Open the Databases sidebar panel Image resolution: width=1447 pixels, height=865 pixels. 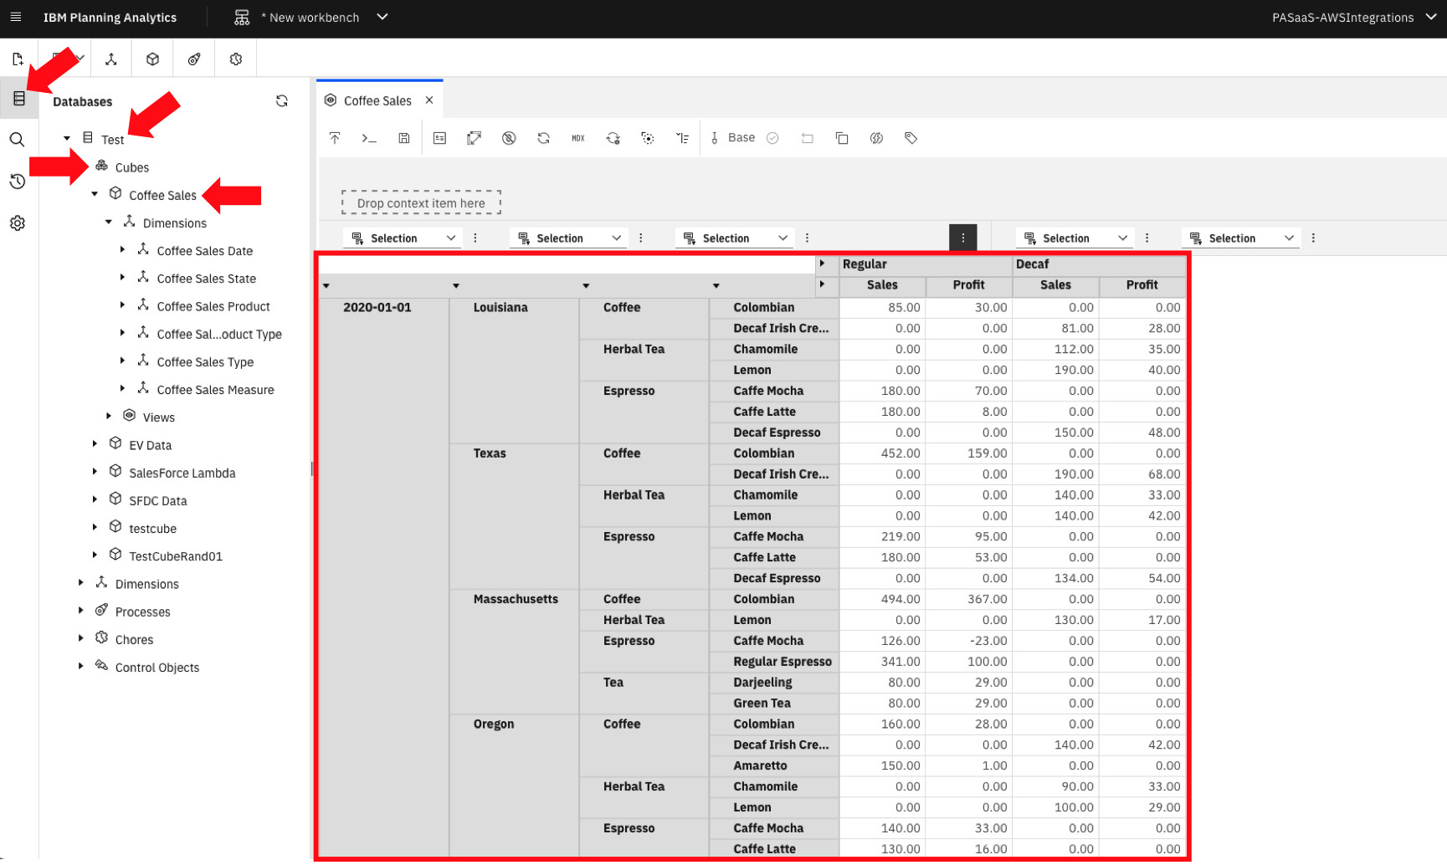[x=18, y=99]
